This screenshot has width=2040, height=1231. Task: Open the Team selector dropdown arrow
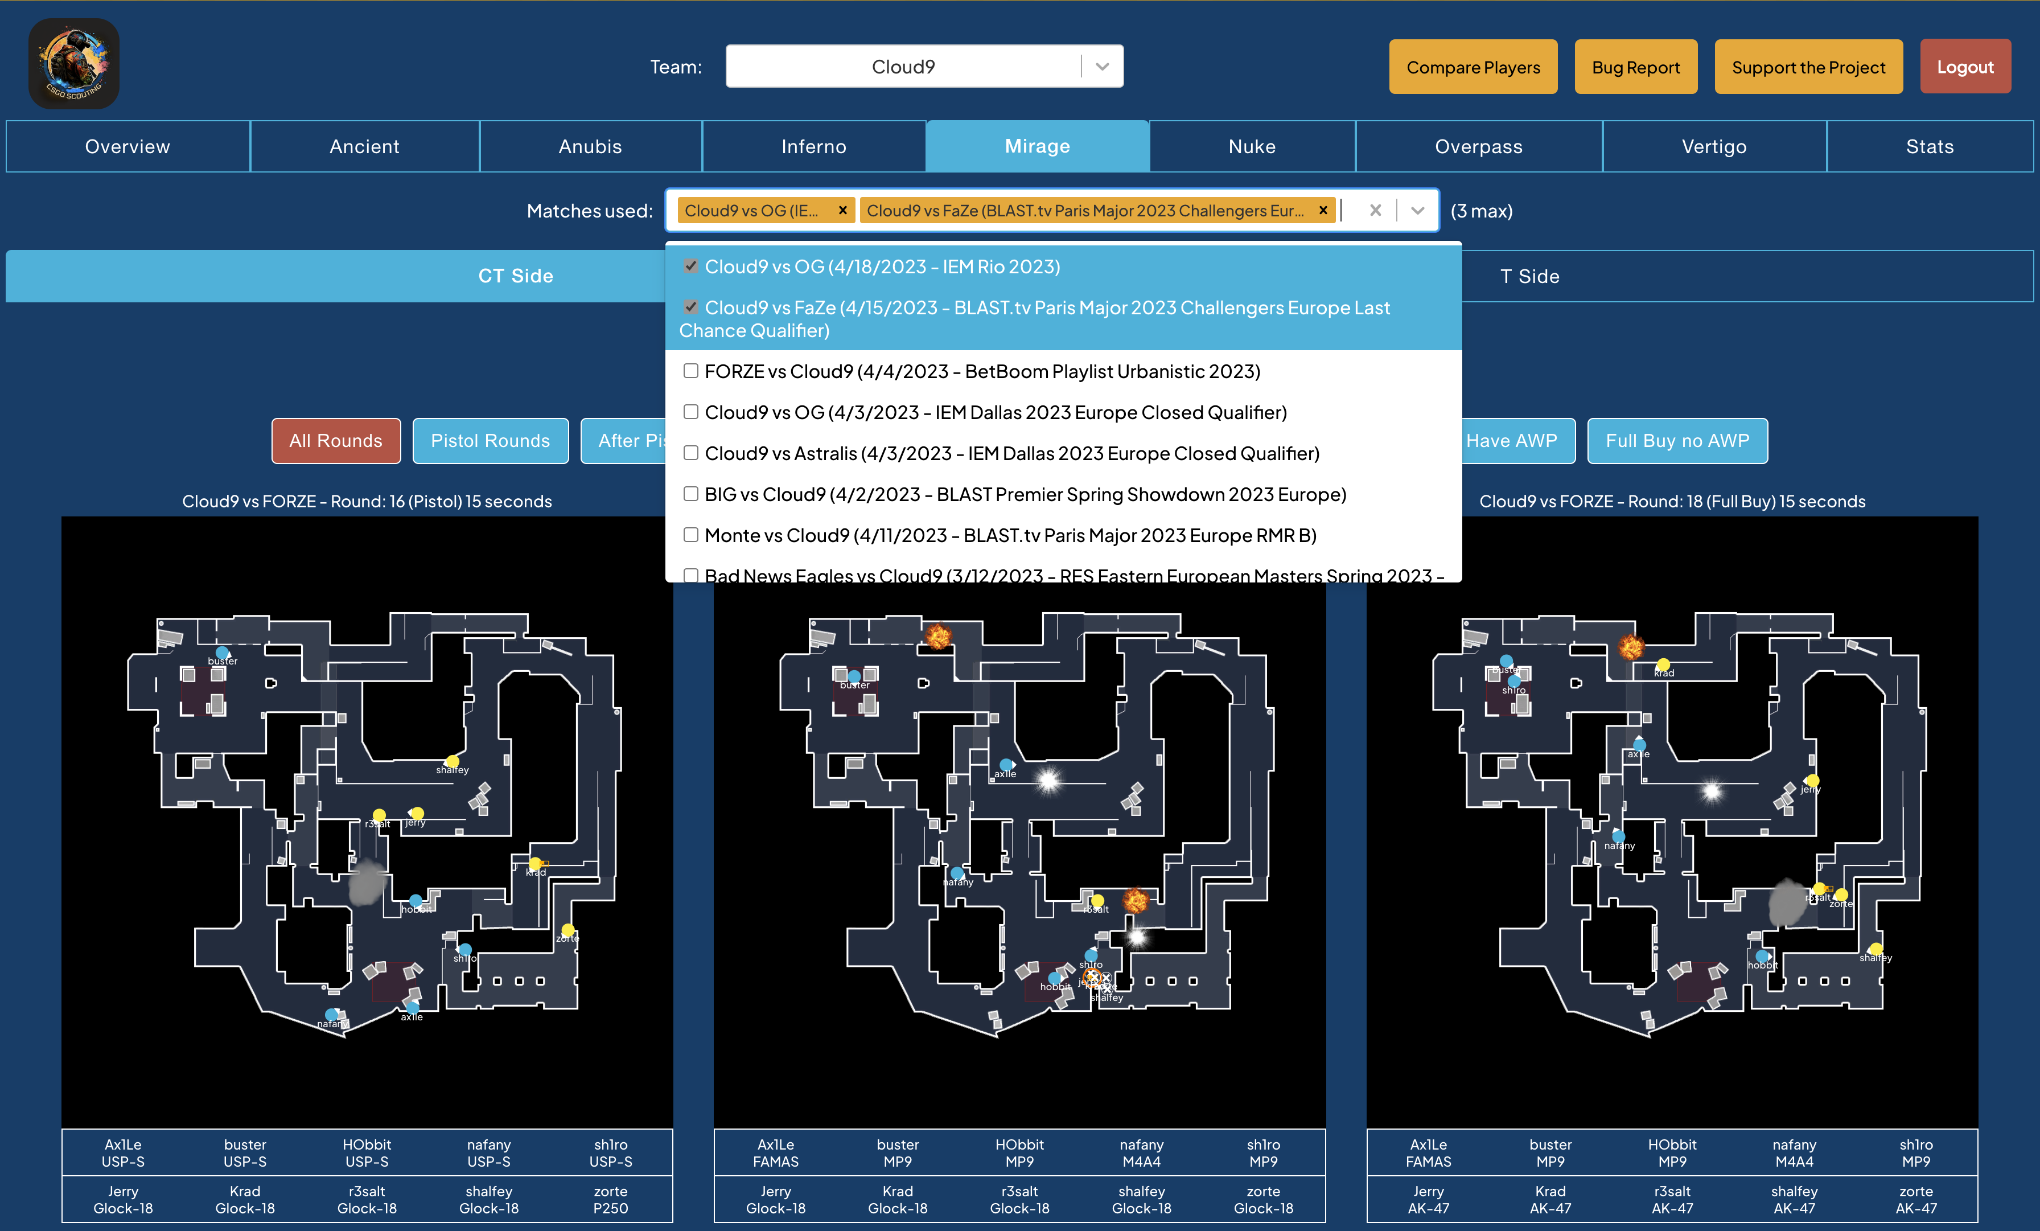pyautogui.click(x=1102, y=66)
